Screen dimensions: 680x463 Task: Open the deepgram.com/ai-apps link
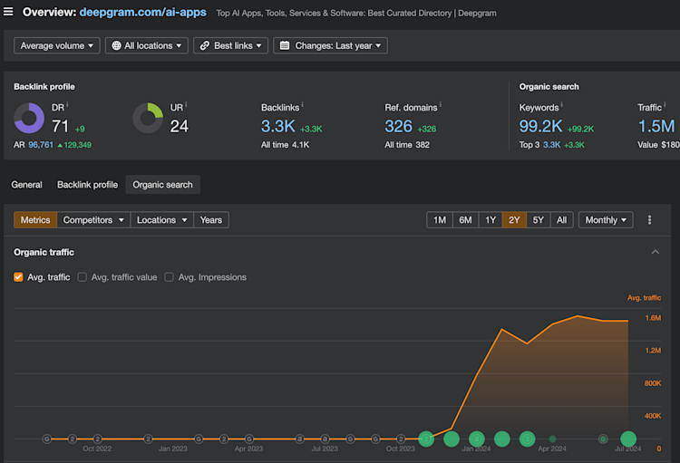pyautogui.click(x=142, y=12)
